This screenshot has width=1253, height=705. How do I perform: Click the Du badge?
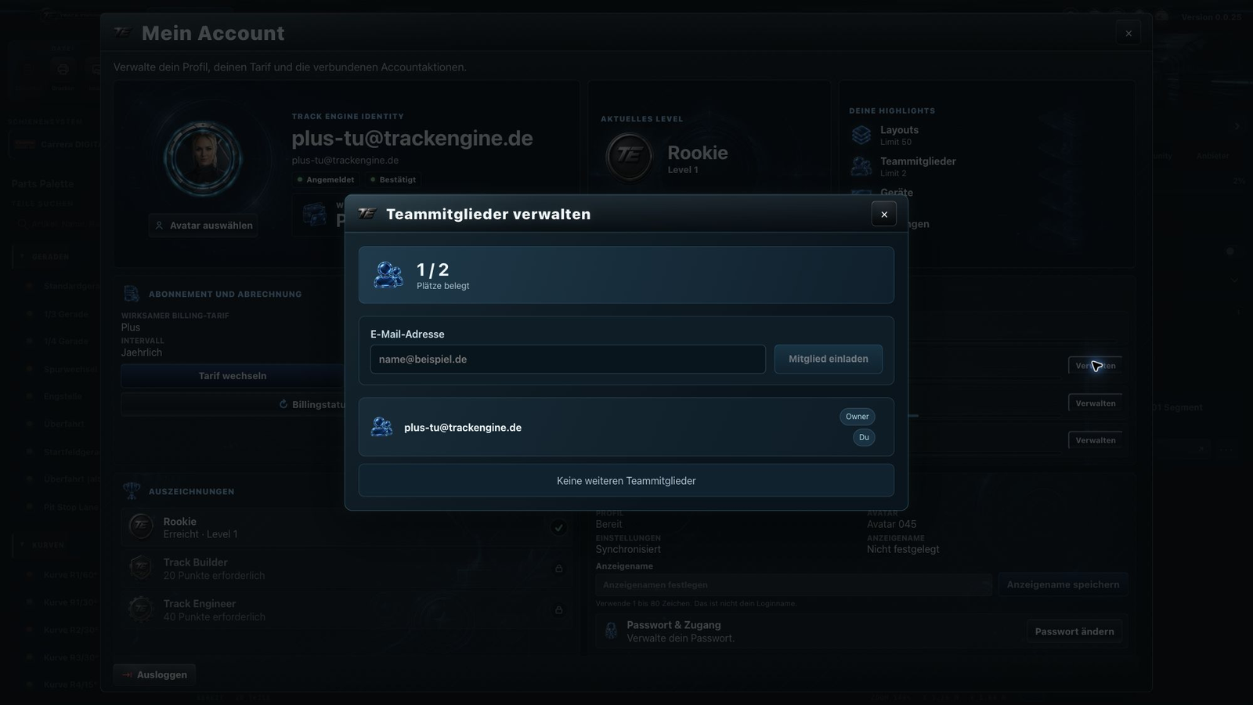pyautogui.click(x=864, y=438)
